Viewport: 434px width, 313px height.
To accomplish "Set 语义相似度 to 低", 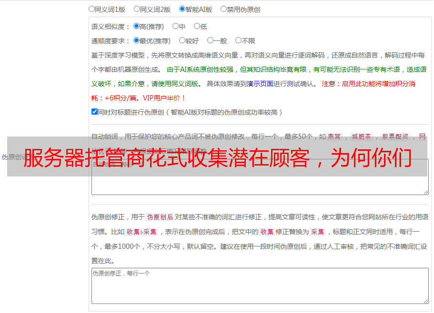I will point(197,26).
